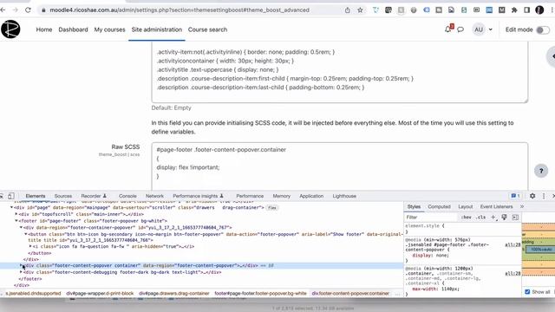The image size is (555, 312).
Task: Collapse the div id page node
Action: tap(11, 207)
